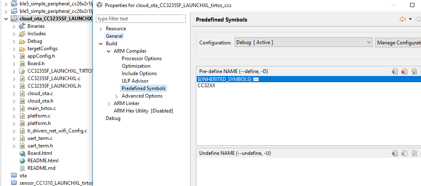Expand Advanced Options under ARM Compiler
421x186 pixels.
click(117, 96)
